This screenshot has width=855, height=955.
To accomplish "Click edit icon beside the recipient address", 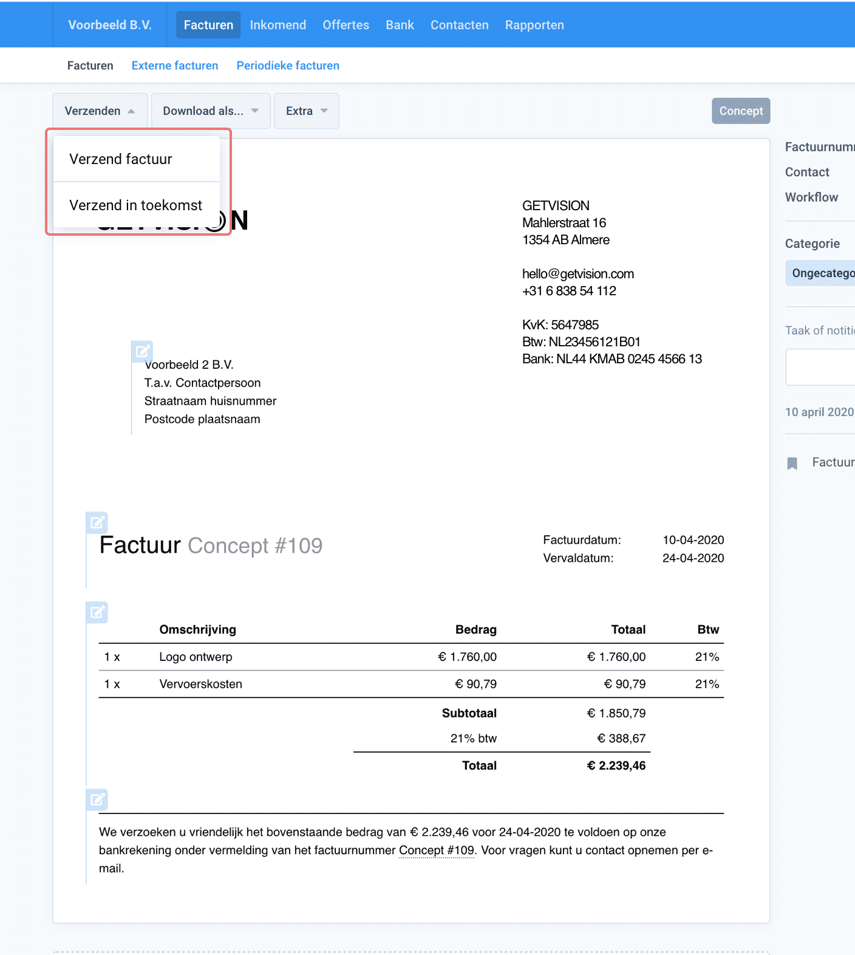I will (142, 351).
